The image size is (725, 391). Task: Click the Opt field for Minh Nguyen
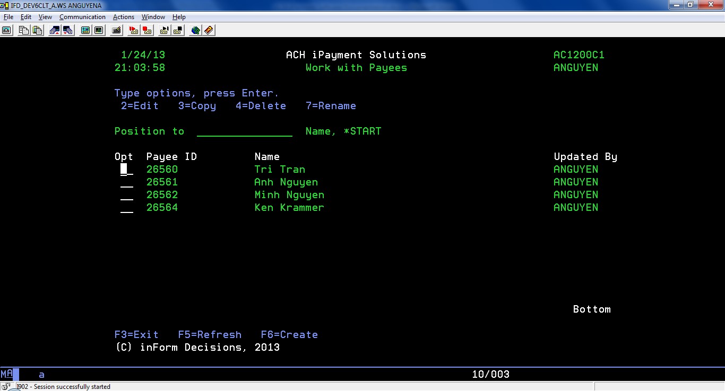click(126, 195)
